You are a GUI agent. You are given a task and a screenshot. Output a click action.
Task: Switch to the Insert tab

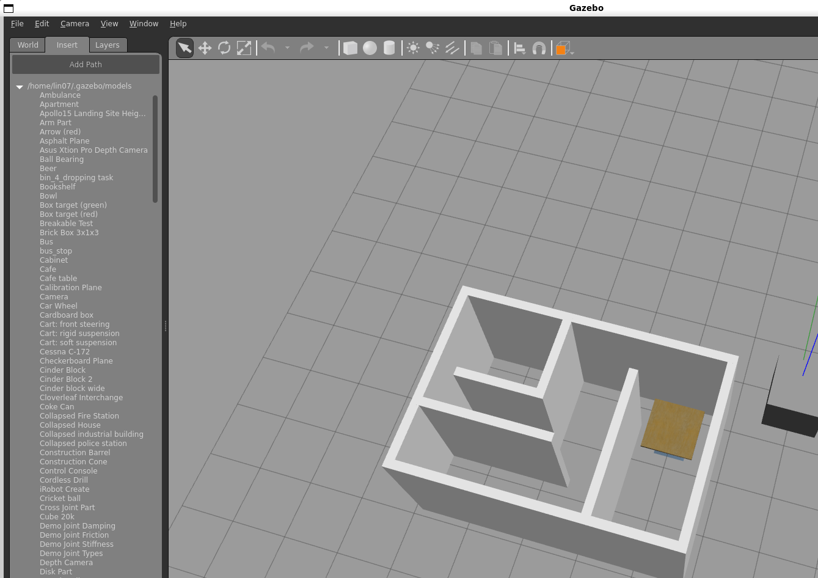point(67,45)
